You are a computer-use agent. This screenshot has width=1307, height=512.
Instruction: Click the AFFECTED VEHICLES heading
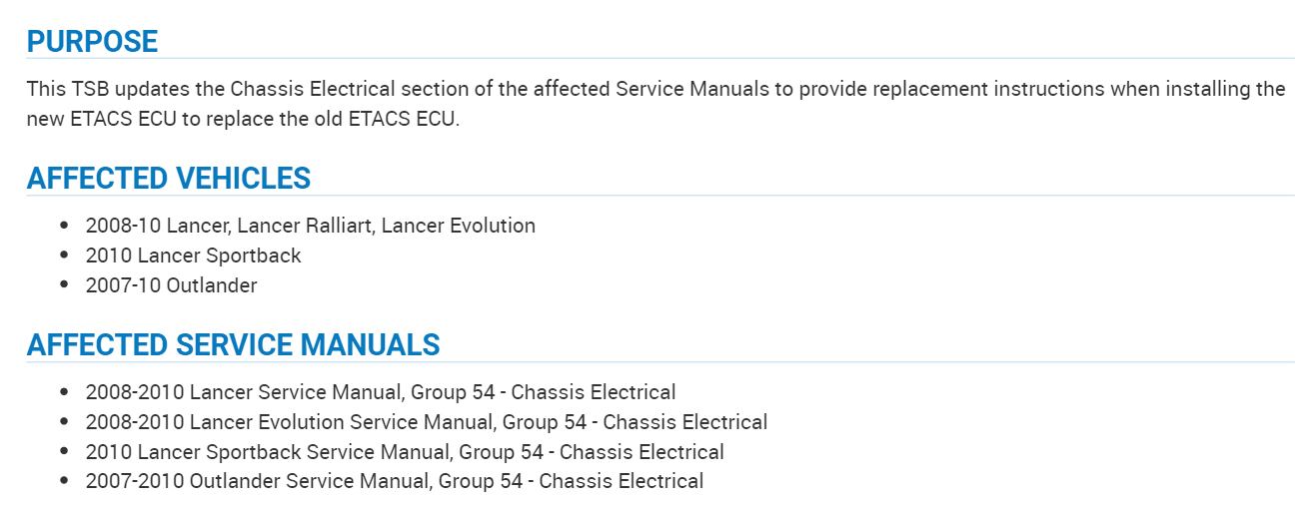pyautogui.click(x=168, y=179)
